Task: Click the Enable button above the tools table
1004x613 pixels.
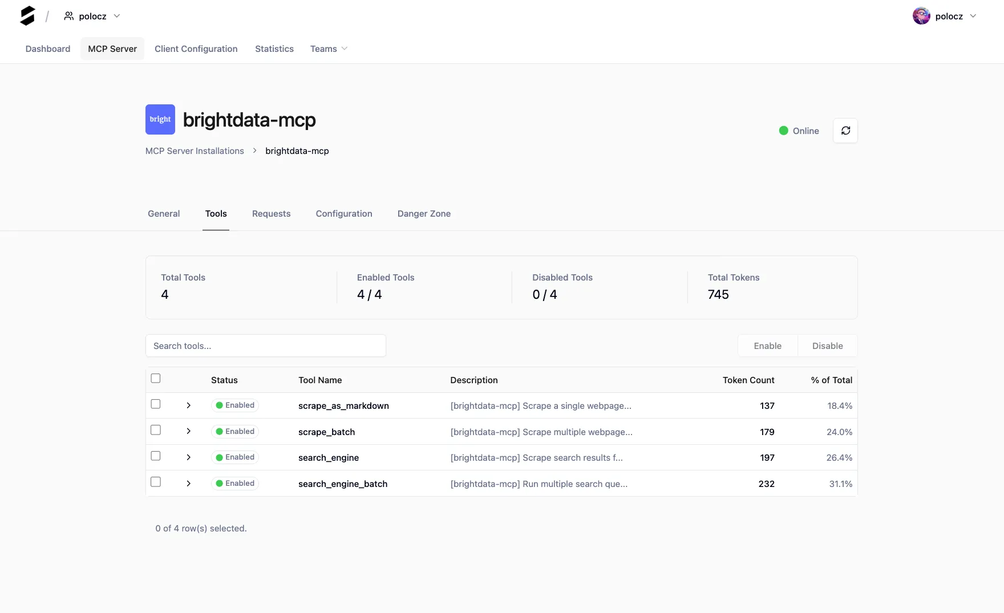Action: pos(767,346)
